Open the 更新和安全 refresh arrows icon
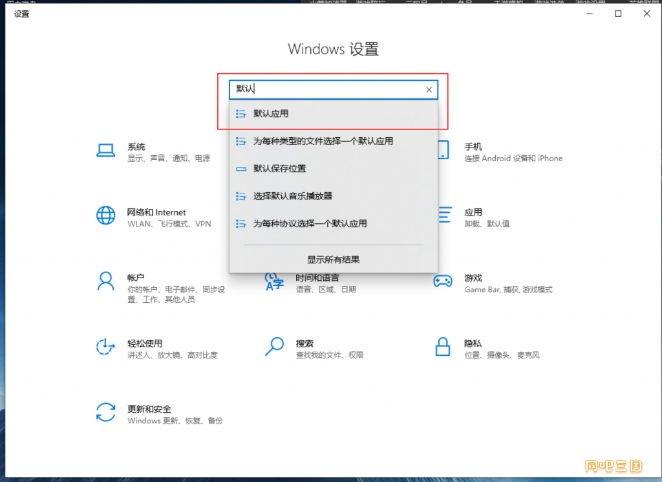Image resolution: width=662 pixels, height=482 pixels. coord(105,412)
